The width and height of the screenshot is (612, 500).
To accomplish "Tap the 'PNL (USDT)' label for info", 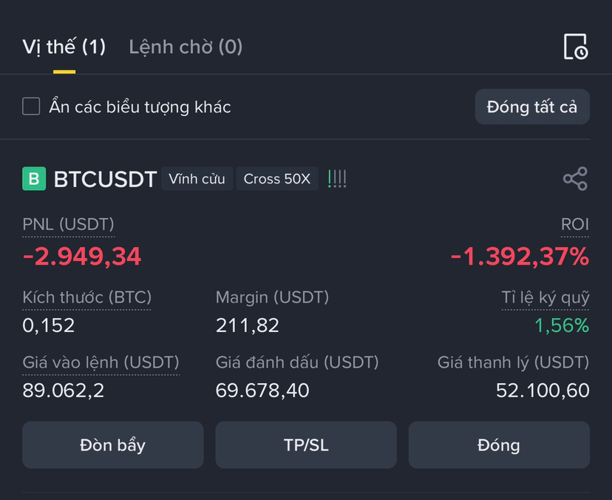I will click(68, 225).
